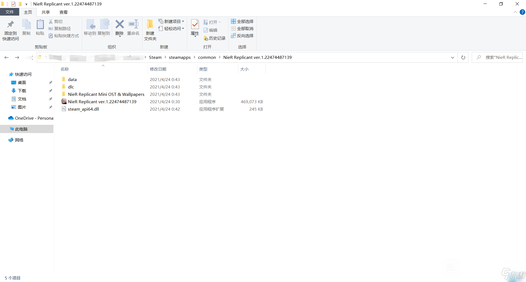Open the Easy access (轻松访问) dropdown

(171, 28)
